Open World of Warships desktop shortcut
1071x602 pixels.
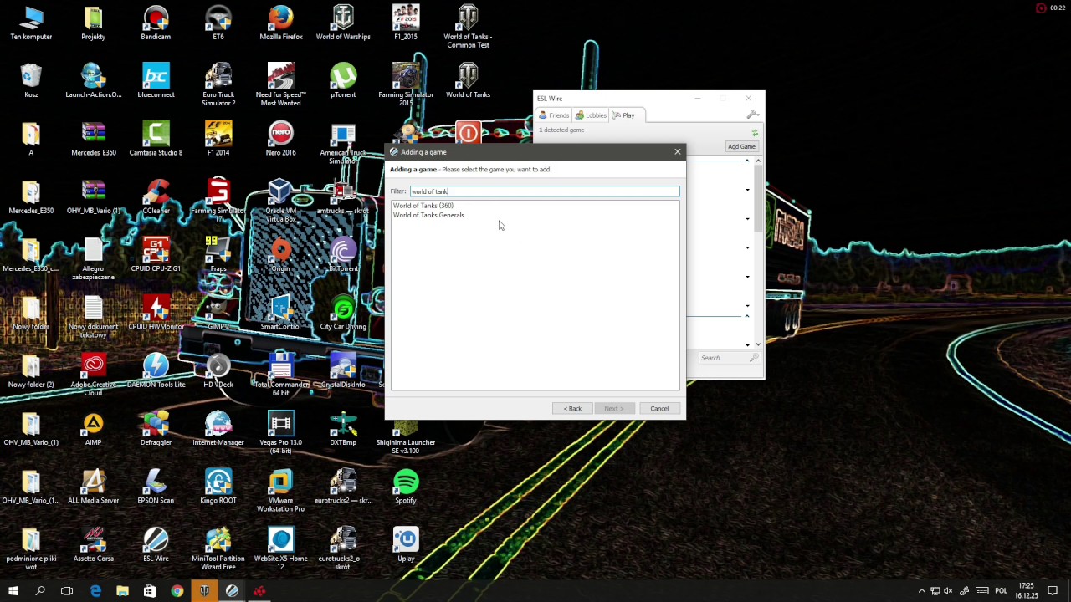click(343, 23)
